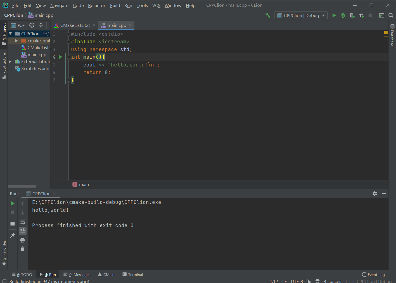
Task: Click the Build hammer icon
Action: tap(268, 15)
